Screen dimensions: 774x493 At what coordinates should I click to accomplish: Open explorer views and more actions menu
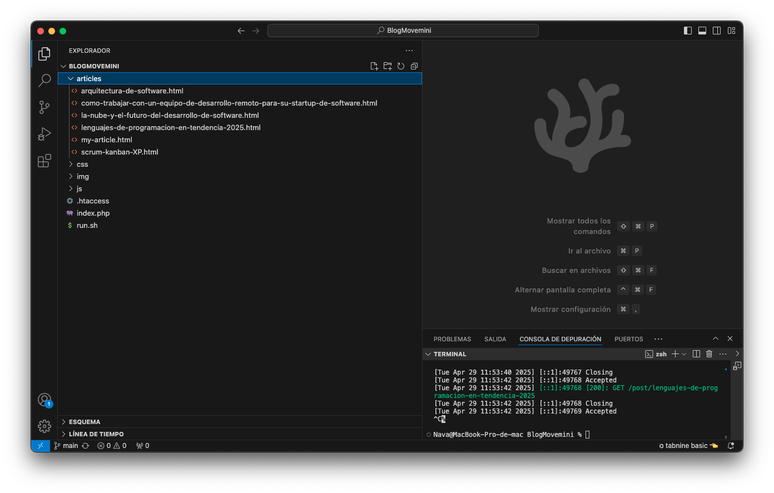(x=409, y=51)
